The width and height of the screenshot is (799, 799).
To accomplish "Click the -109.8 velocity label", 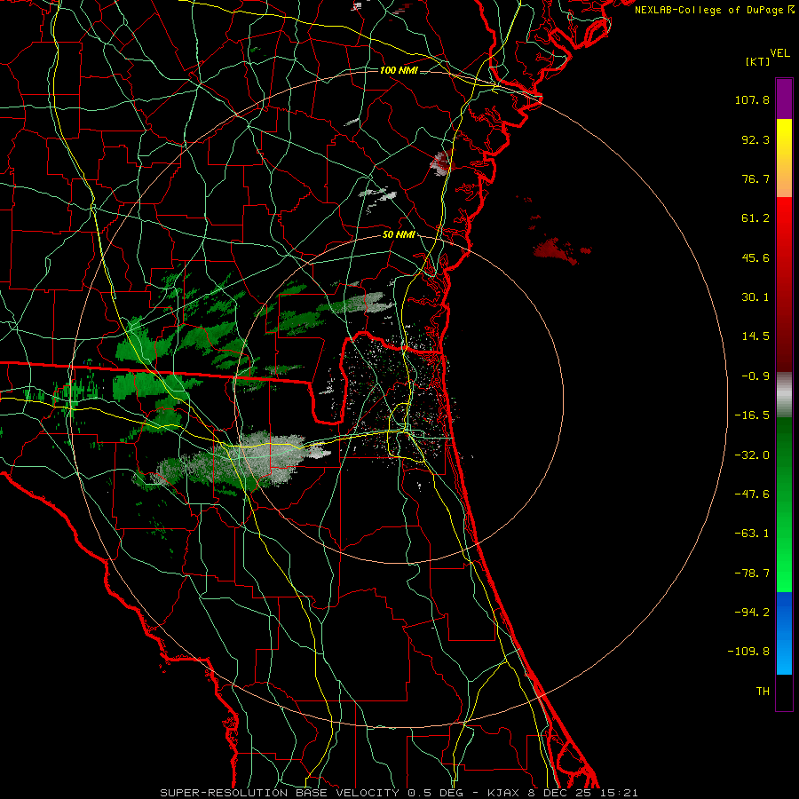I will click(749, 652).
